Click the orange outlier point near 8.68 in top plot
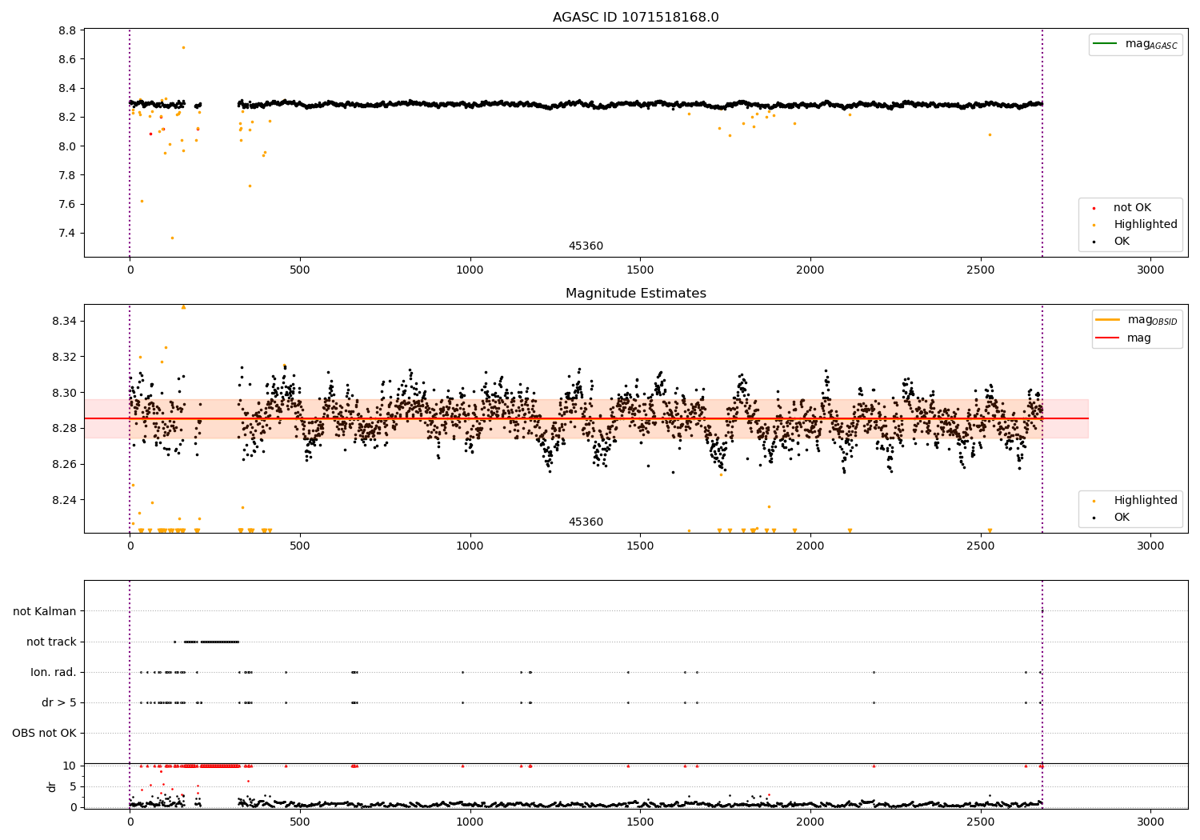 click(x=183, y=47)
